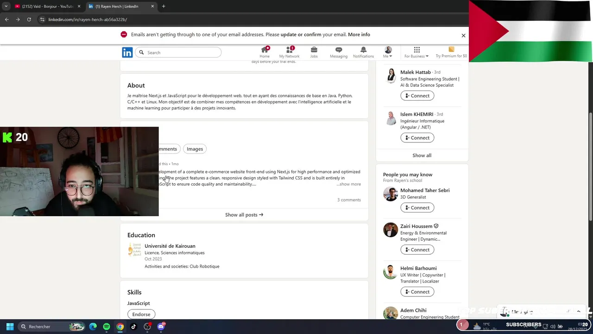Click the site information icon in address bar
Viewport: 593px width, 334px height.
click(x=42, y=19)
